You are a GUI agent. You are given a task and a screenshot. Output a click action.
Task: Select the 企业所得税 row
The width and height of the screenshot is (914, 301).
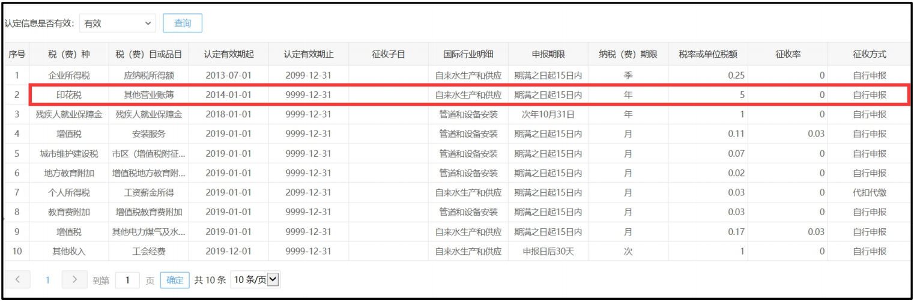pyautogui.click(x=68, y=76)
